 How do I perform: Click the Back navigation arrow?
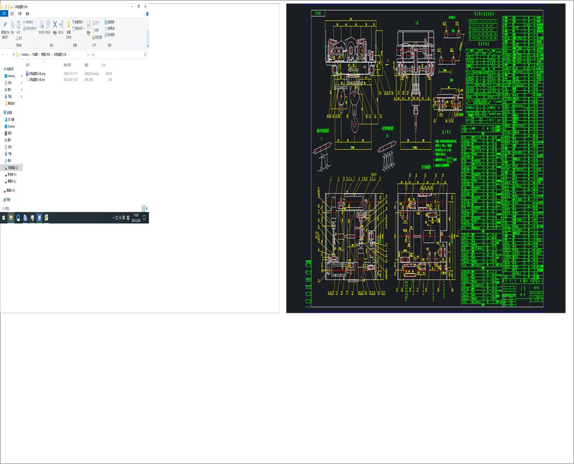[3, 54]
